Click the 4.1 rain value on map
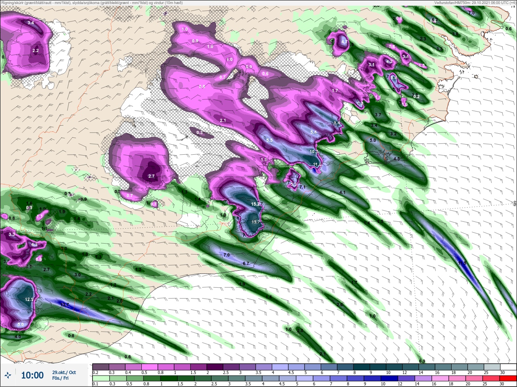517x387 pixels. [343, 192]
